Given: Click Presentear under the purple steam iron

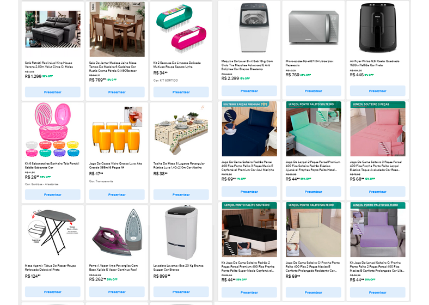Looking at the screenshot, I should pos(117,292).
